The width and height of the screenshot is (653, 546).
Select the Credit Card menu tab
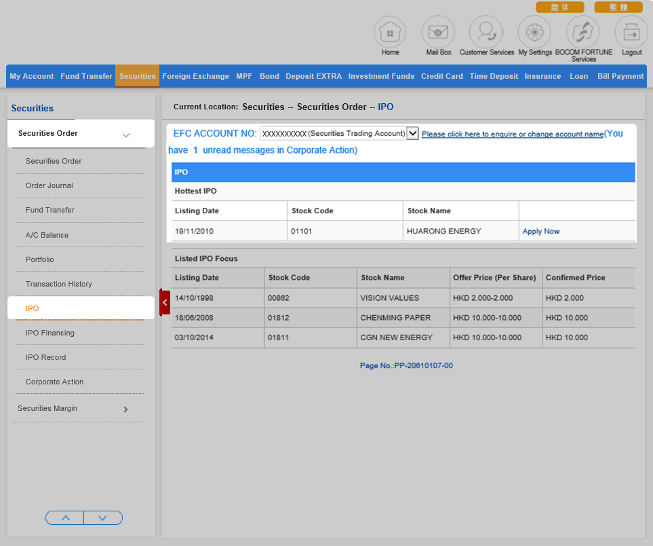441,76
